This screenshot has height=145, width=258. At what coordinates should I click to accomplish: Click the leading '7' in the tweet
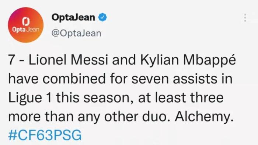click(x=11, y=60)
